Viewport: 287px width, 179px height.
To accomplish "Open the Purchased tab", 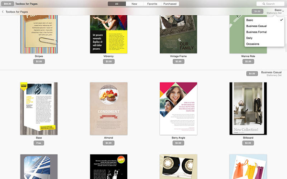I will tap(170, 4).
